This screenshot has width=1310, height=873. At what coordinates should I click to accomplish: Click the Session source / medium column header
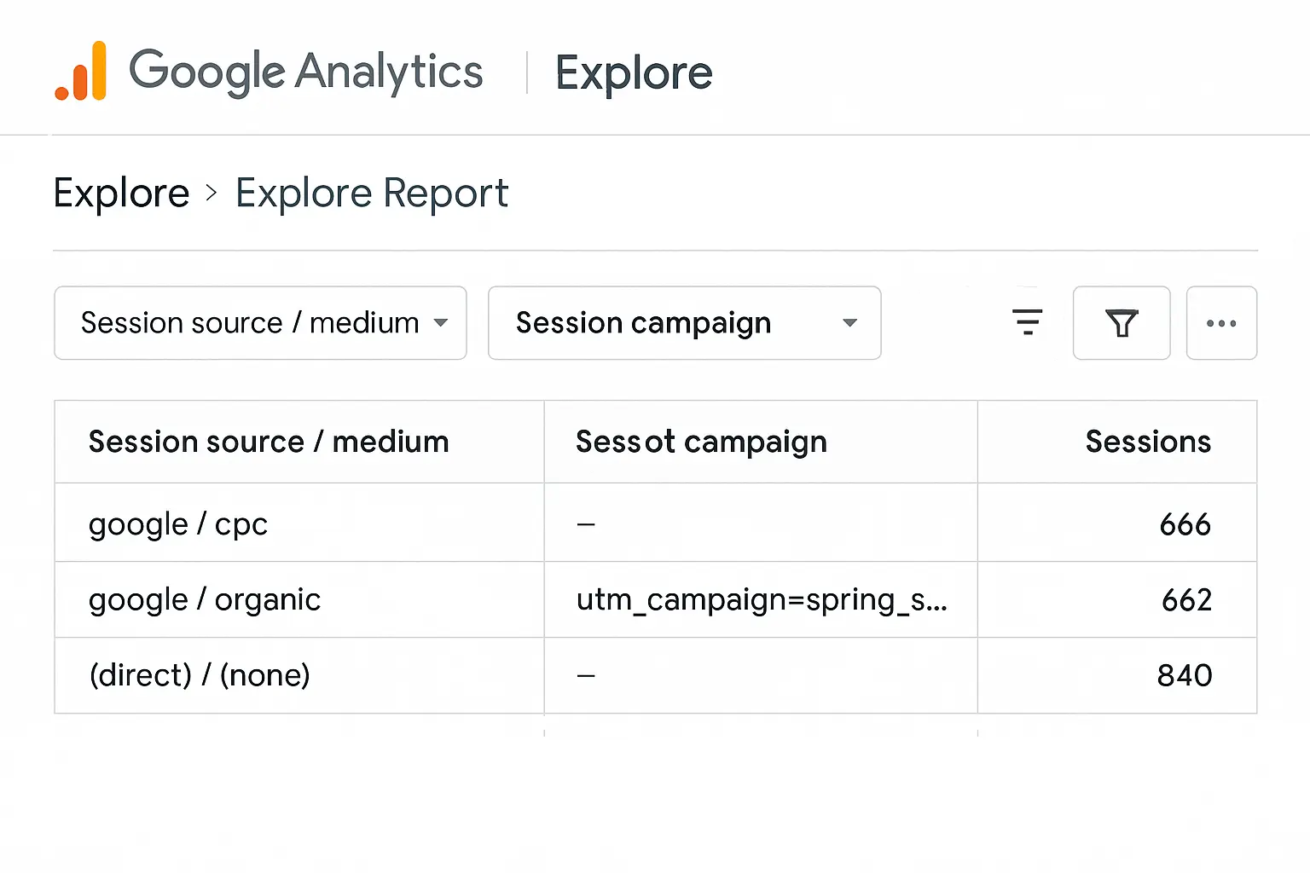[x=269, y=442]
